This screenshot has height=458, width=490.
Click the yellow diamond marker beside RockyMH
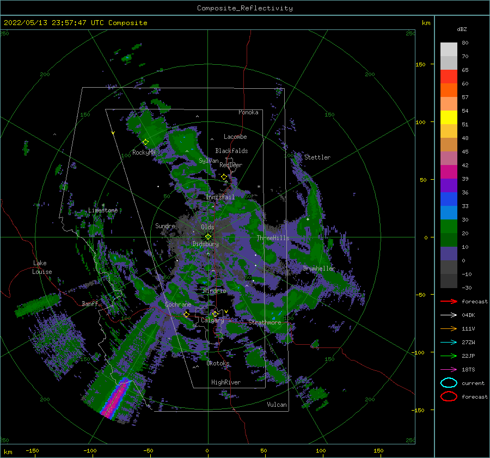tap(145, 142)
